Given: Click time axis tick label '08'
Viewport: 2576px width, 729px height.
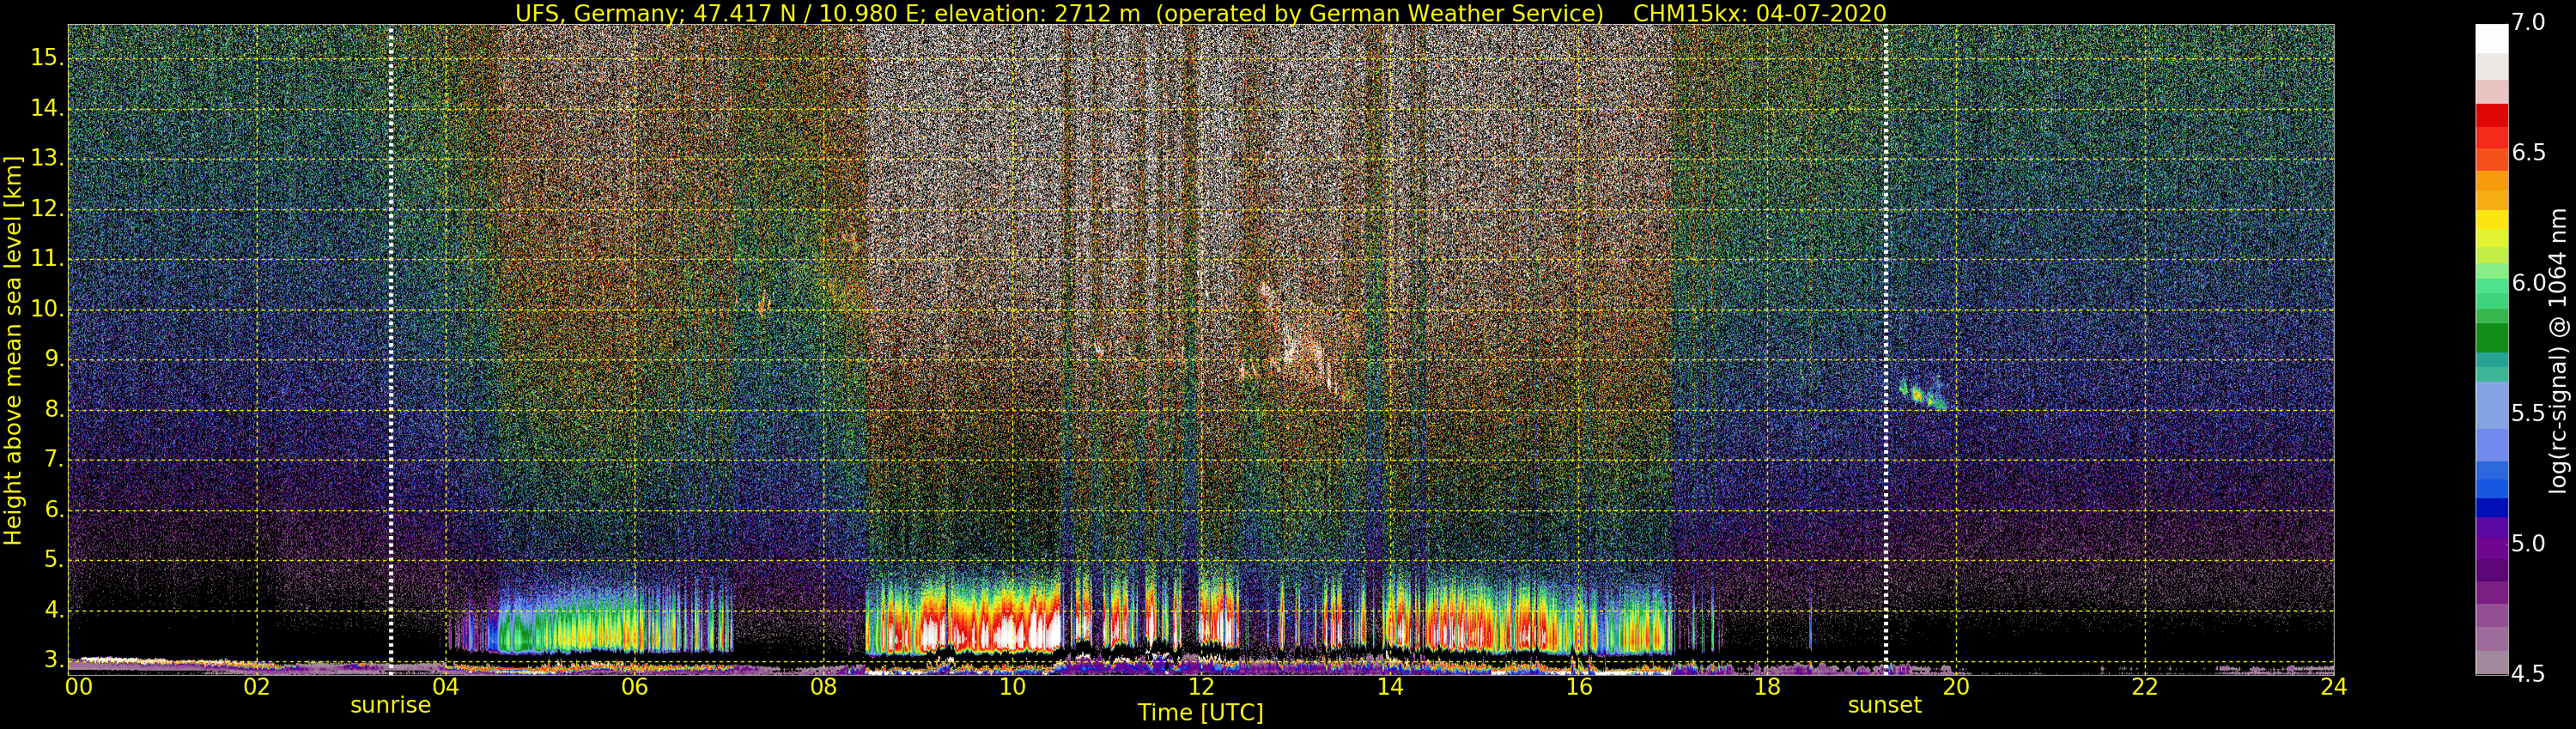Looking at the screenshot, I should coord(823,687).
